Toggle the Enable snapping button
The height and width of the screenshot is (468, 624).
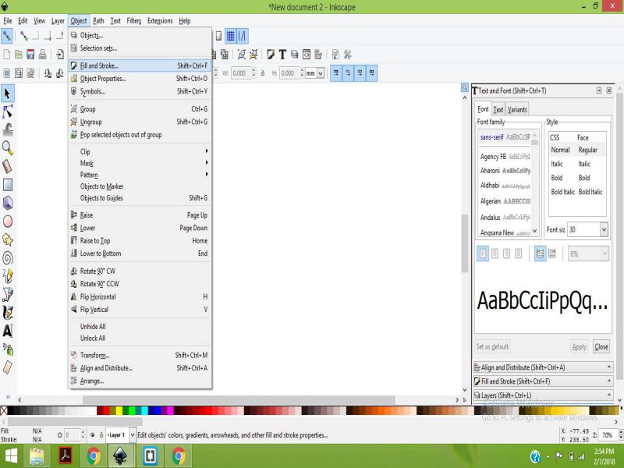click(7, 36)
